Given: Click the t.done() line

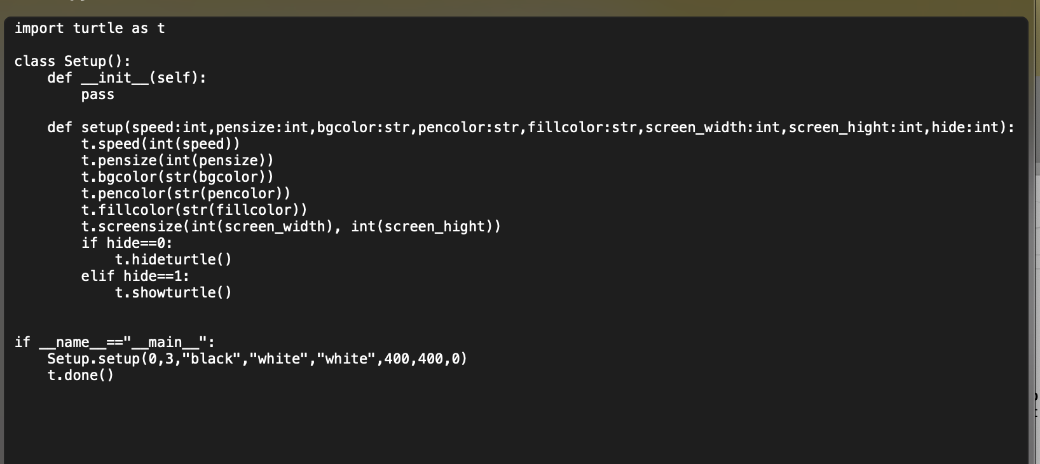Looking at the screenshot, I should (81, 376).
